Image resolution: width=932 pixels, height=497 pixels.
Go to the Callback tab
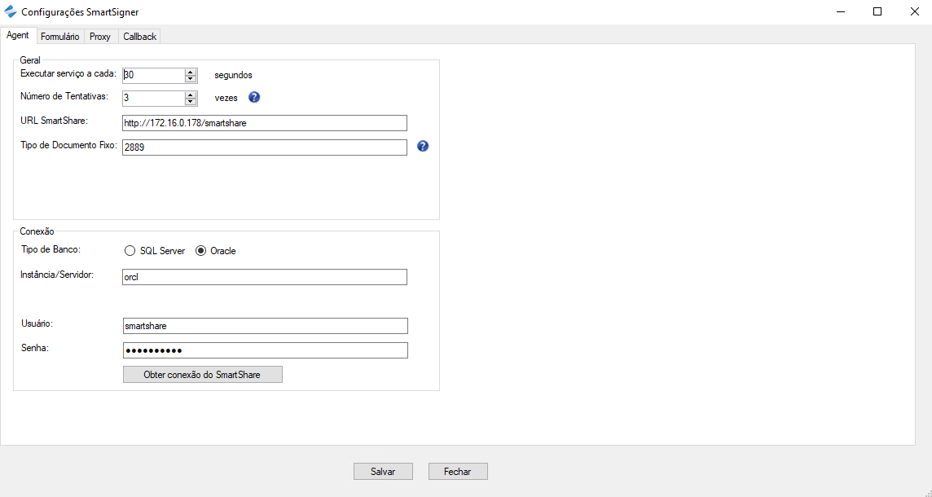point(139,37)
